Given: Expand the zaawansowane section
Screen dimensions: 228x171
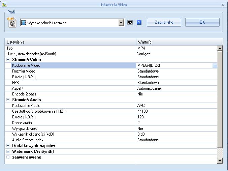Looking at the screenshot, I should click(8, 157).
